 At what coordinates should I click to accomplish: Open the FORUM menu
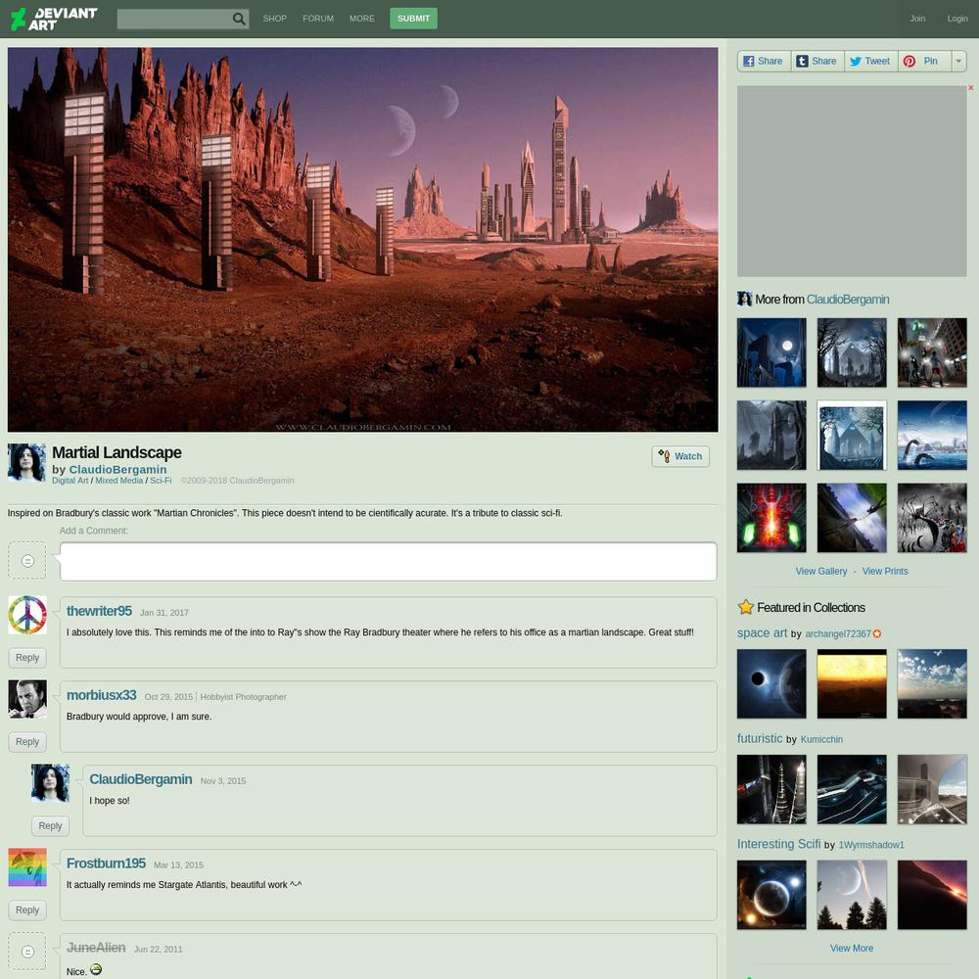point(318,19)
